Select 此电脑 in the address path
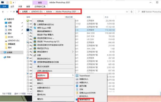Image resolution: width=161 pixels, height=102 pixels. point(25,12)
